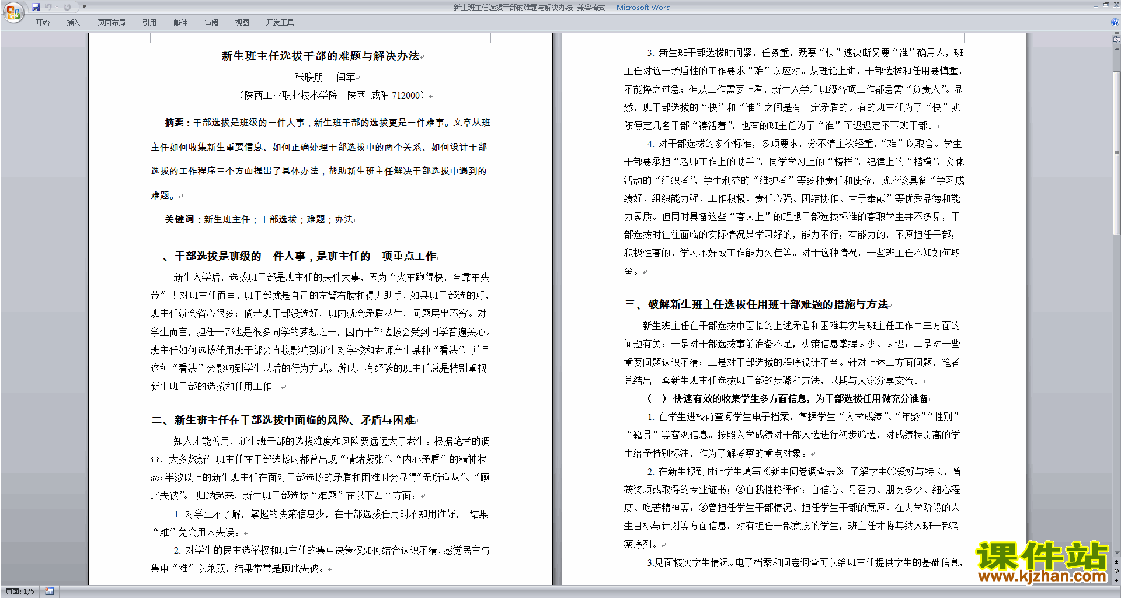Screen dimensions: 1121x598
Task: Undo the last action in Quick Access Toolbar
Action: pos(48,7)
